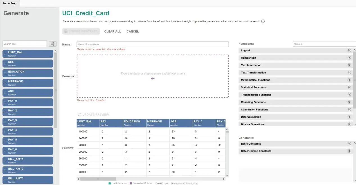
Task: Click the SEX column drag handle icon
Action: [x=5, y=63]
